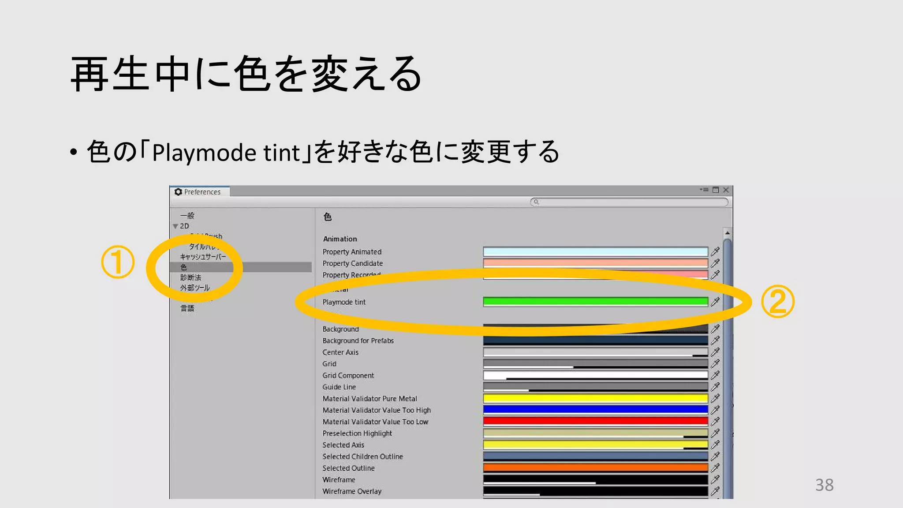Click Material Validator Value Too Low eyedropper

pos(715,422)
